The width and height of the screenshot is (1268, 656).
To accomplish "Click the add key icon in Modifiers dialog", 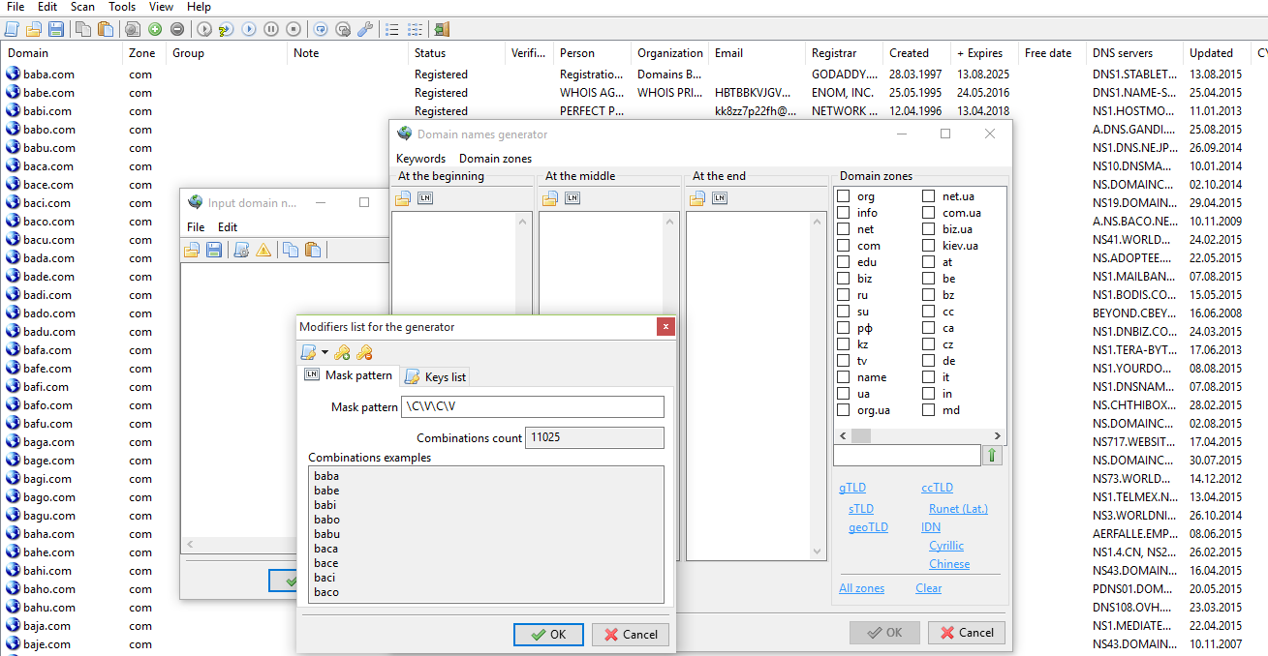I will coord(343,353).
